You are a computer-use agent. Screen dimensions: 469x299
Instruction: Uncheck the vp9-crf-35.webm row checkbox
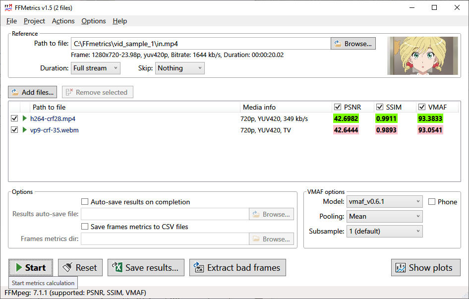tap(14, 129)
